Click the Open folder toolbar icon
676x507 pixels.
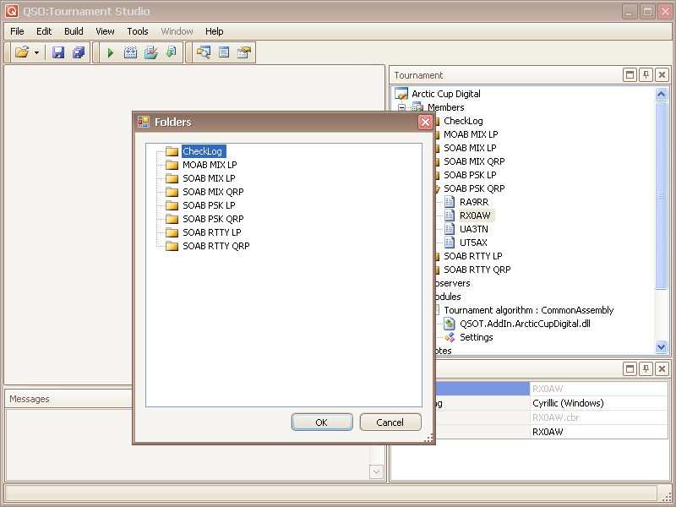pos(21,52)
